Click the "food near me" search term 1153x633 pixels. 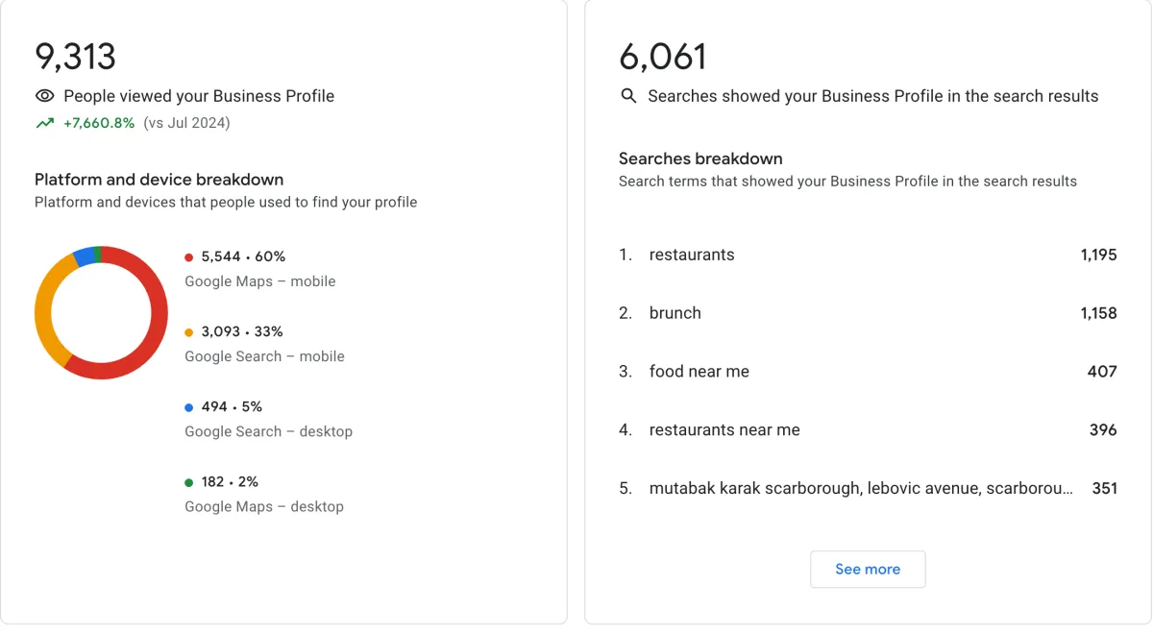pos(699,372)
